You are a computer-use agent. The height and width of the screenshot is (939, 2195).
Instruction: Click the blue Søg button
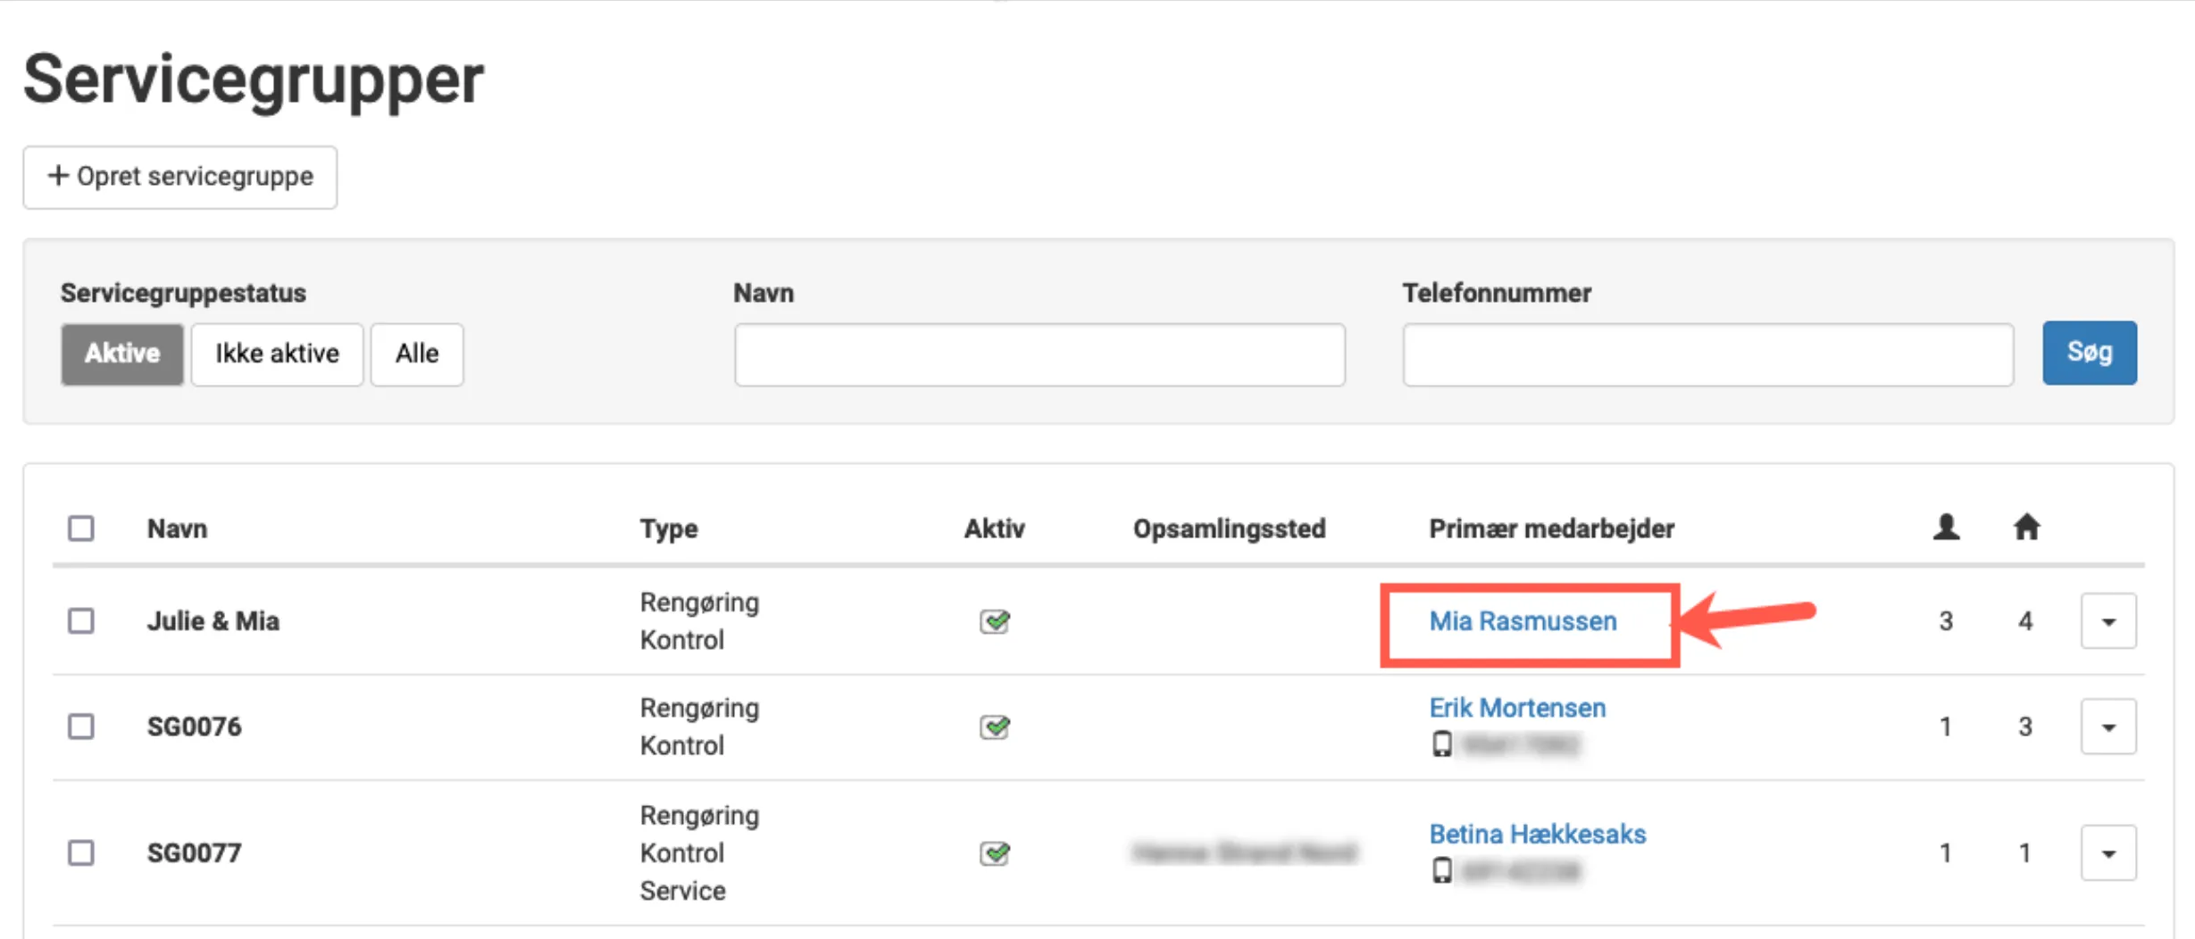click(2089, 353)
